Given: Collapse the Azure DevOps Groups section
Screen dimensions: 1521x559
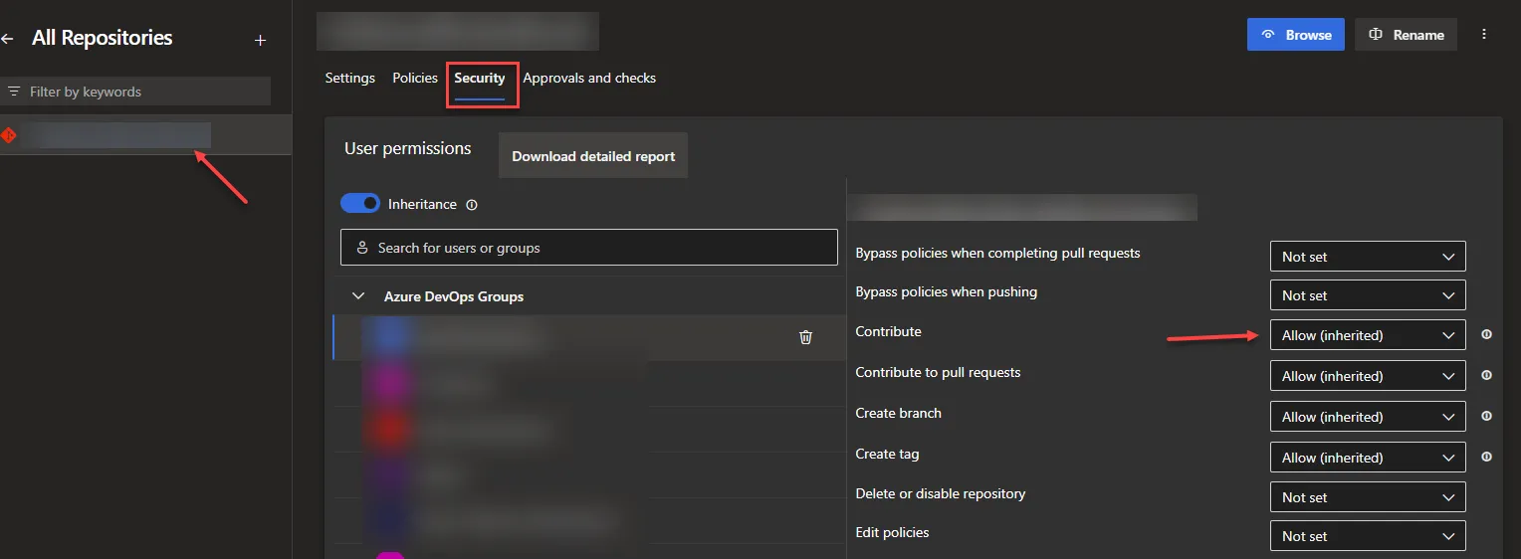Looking at the screenshot, I should [x=358, y=296].
